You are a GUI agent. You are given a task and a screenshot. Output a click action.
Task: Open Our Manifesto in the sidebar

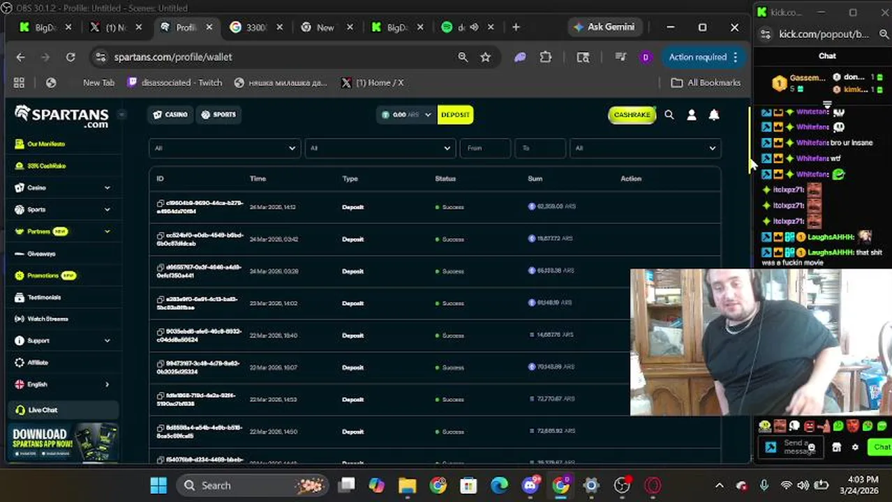tap(45, 144)
